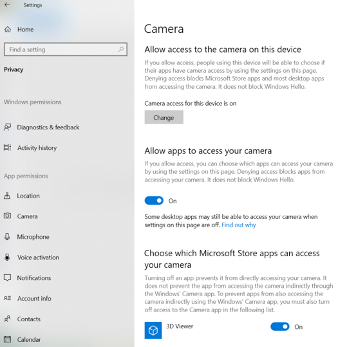Screen dimensions: 338x347
Task: Select the Diagnostics & feedback icon
Action: click(x=7, y=127)
